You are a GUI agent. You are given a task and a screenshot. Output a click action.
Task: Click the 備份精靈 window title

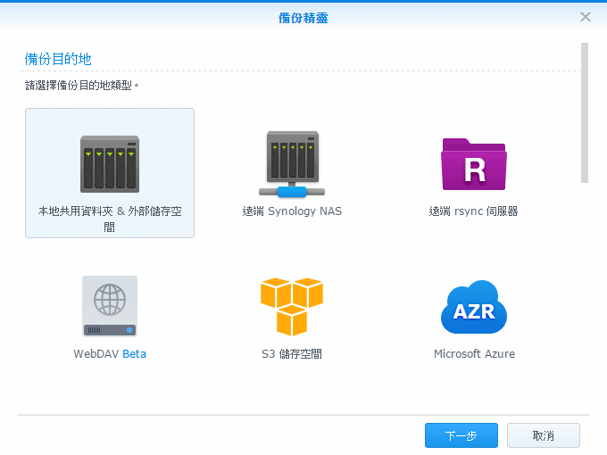point(303,17)
